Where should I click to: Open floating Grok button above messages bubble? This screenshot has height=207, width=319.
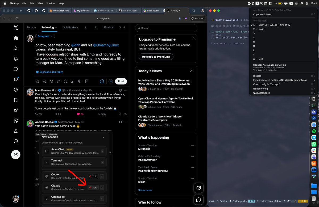tap(198, 188)
